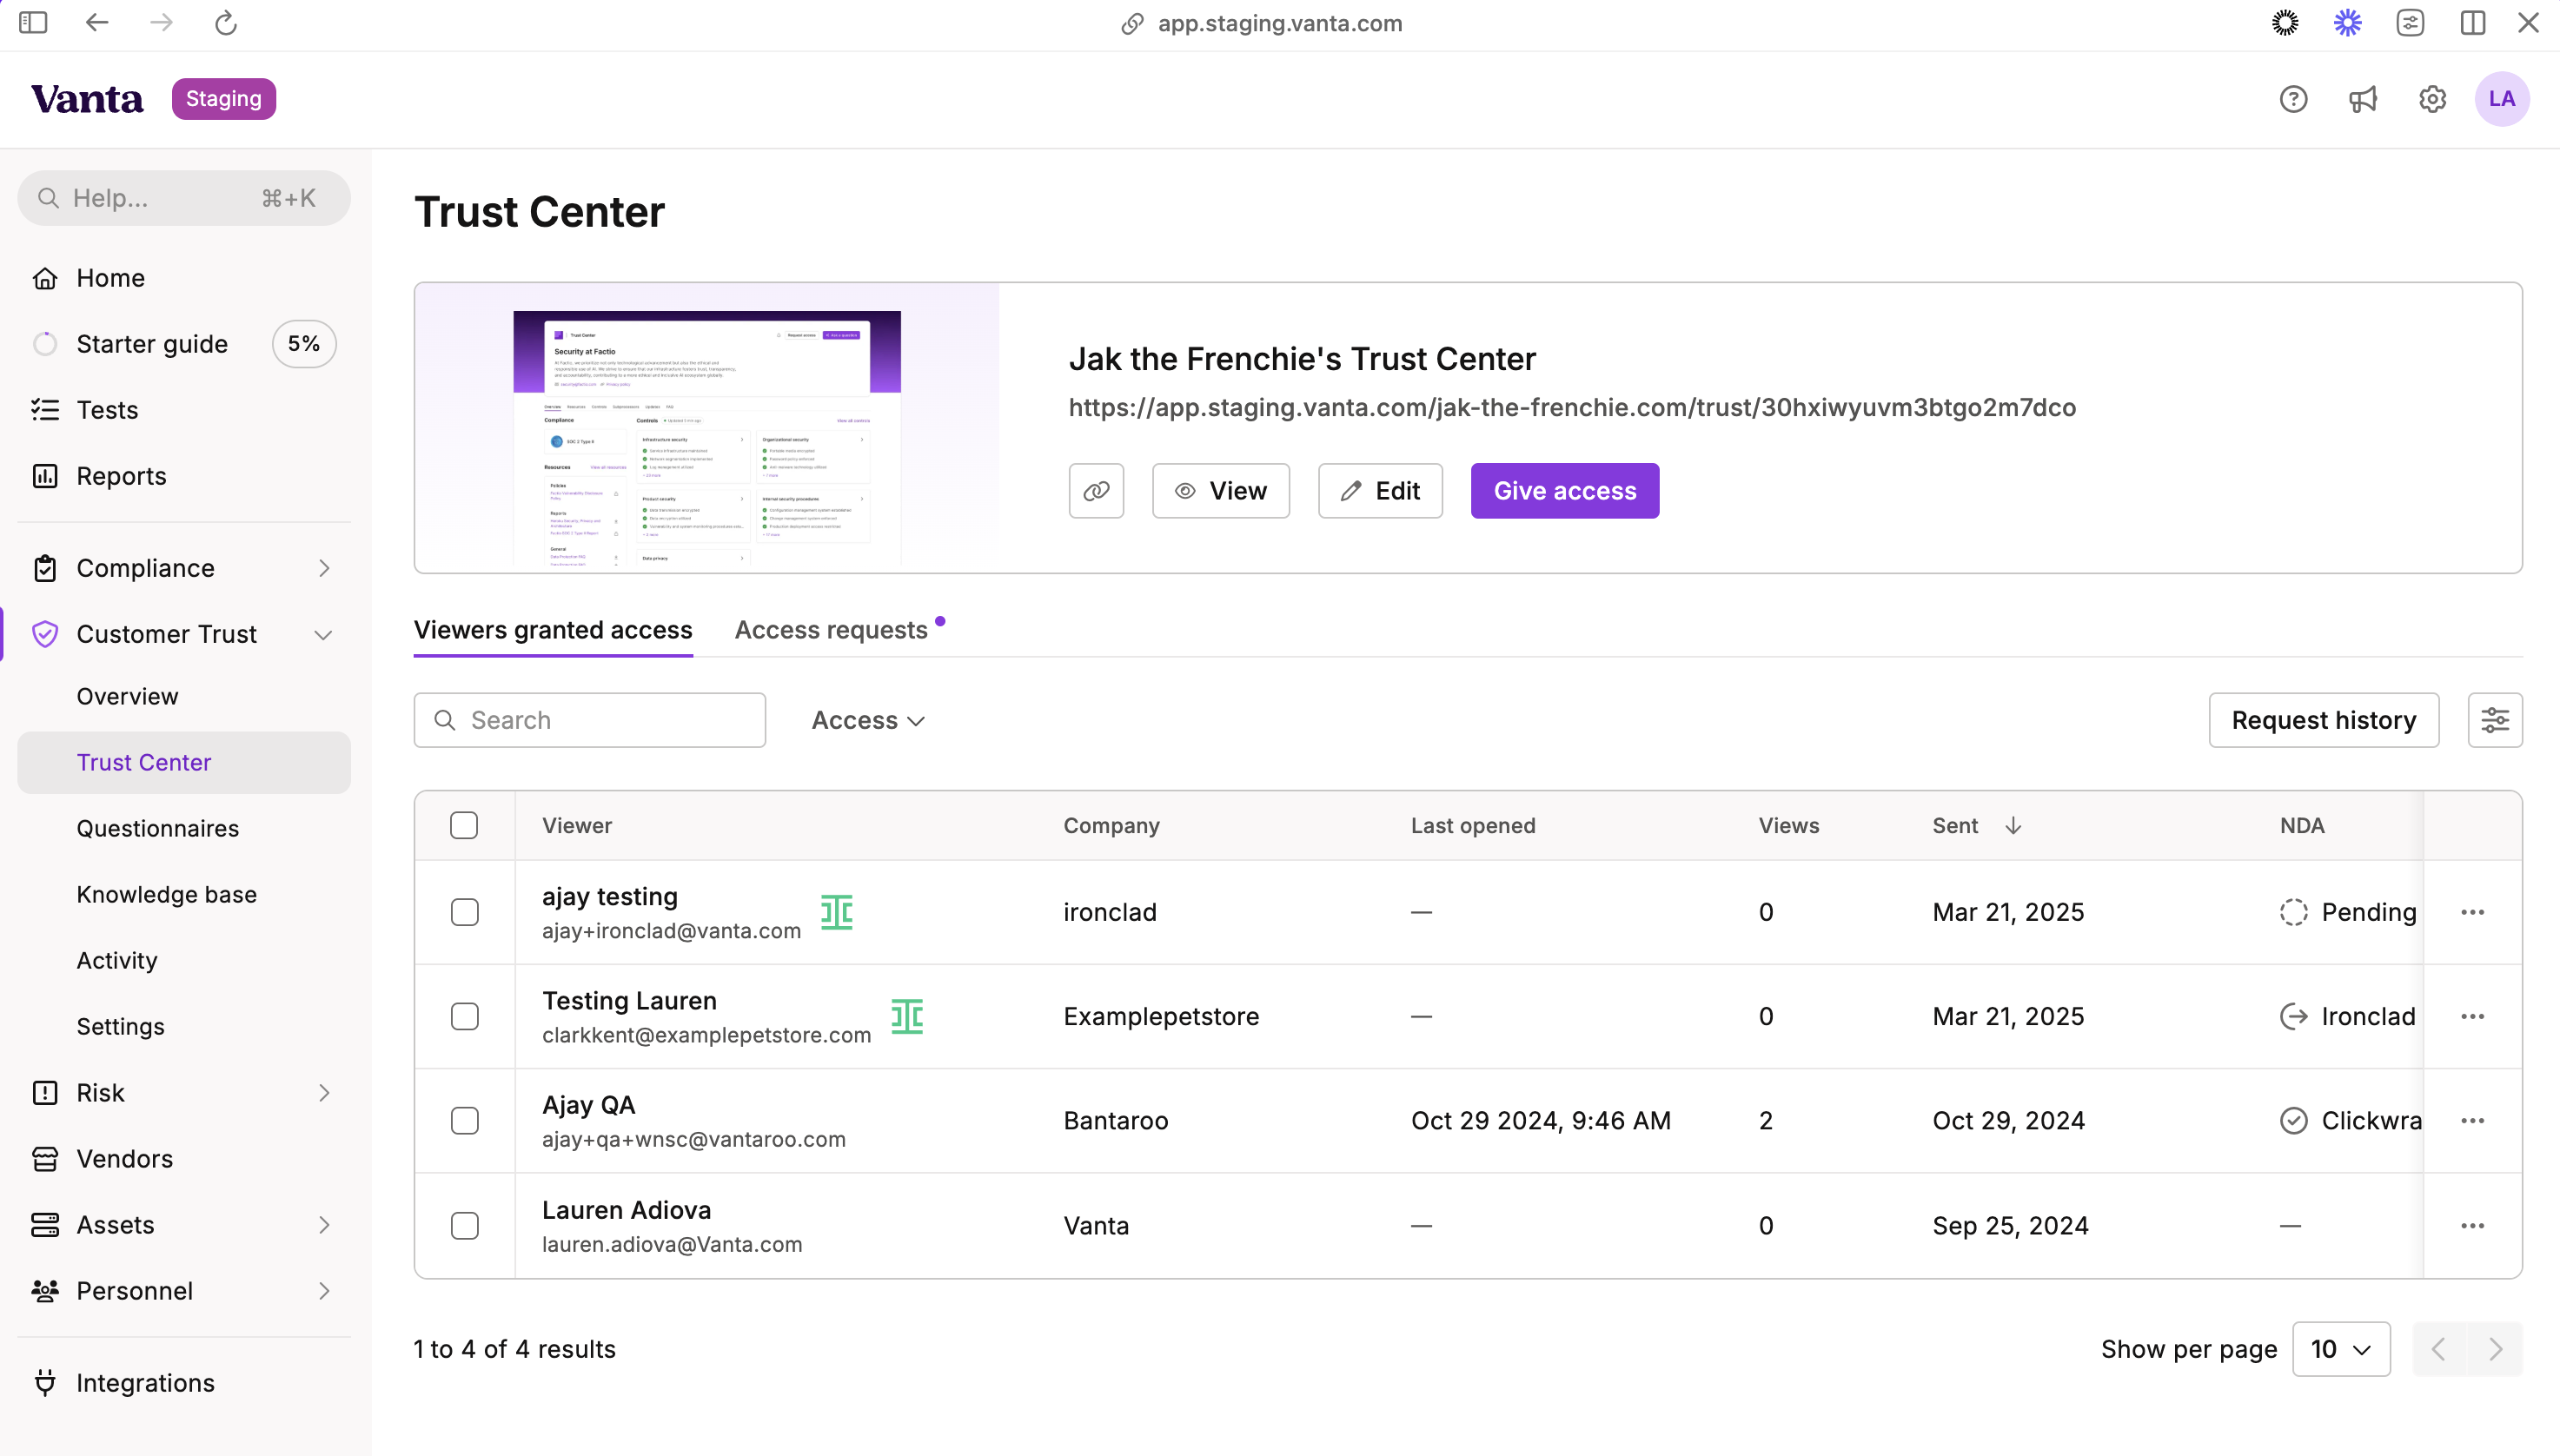Switch to Access requests tab
This screenshot has height=1456, width=2560.
coord(832,630)
